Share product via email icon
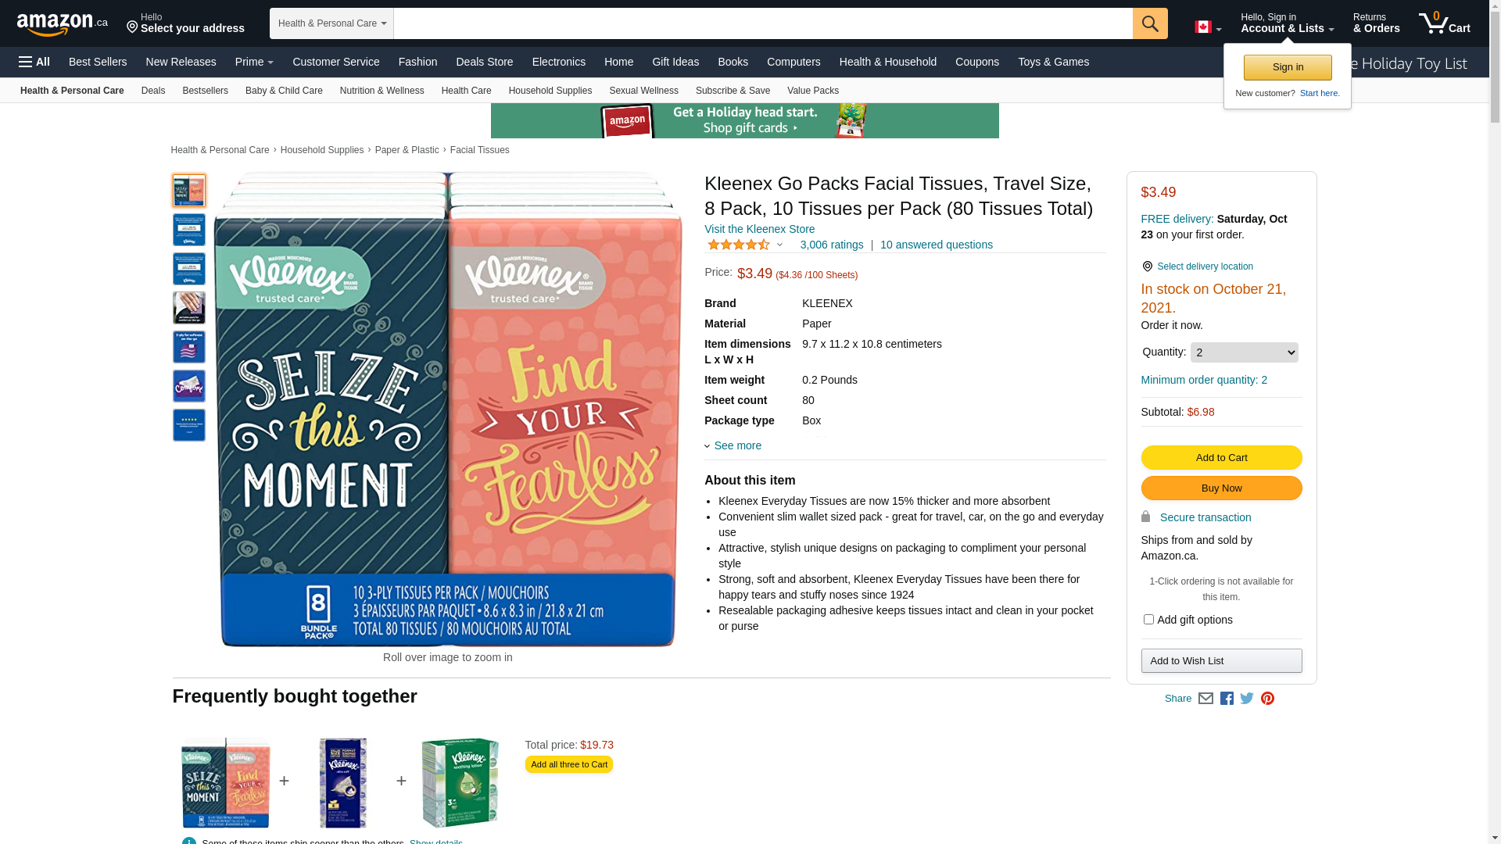 click(x=1205, y=699)
